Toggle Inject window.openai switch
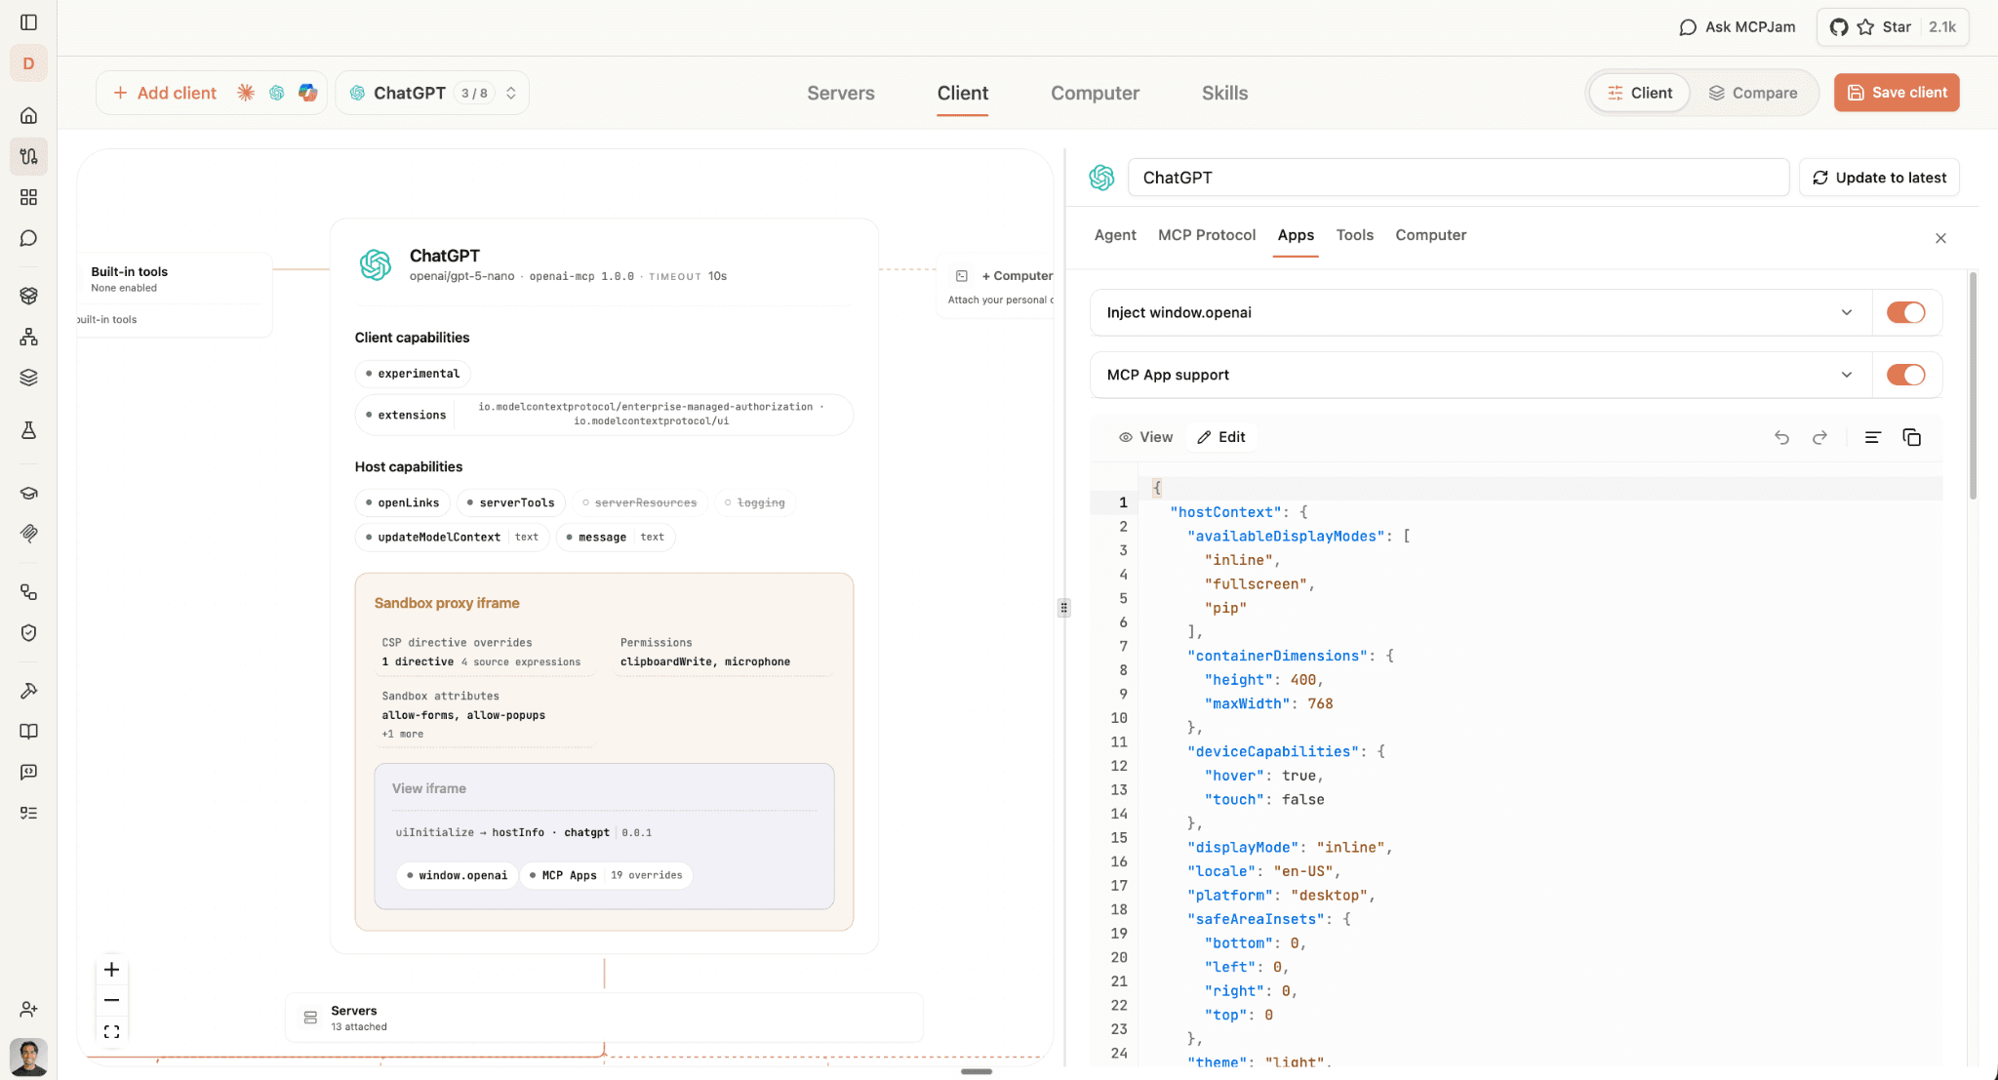The width and height of the screenshot is (1998, 1080). pyautogui.click(x=1905, y=312)
